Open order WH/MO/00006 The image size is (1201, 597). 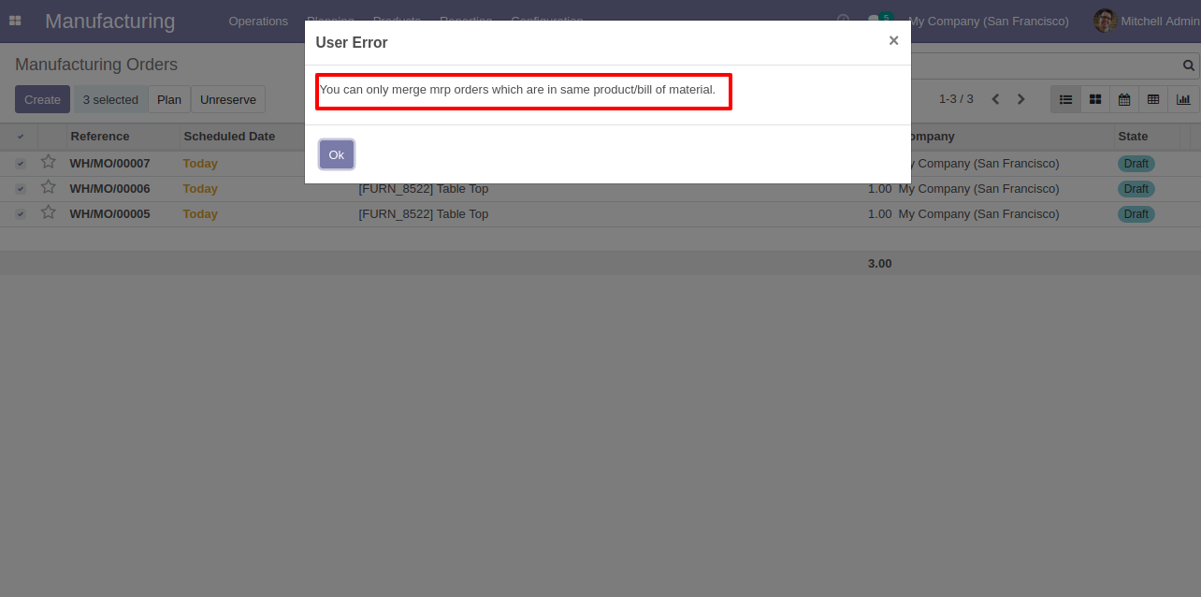(109, 189)
